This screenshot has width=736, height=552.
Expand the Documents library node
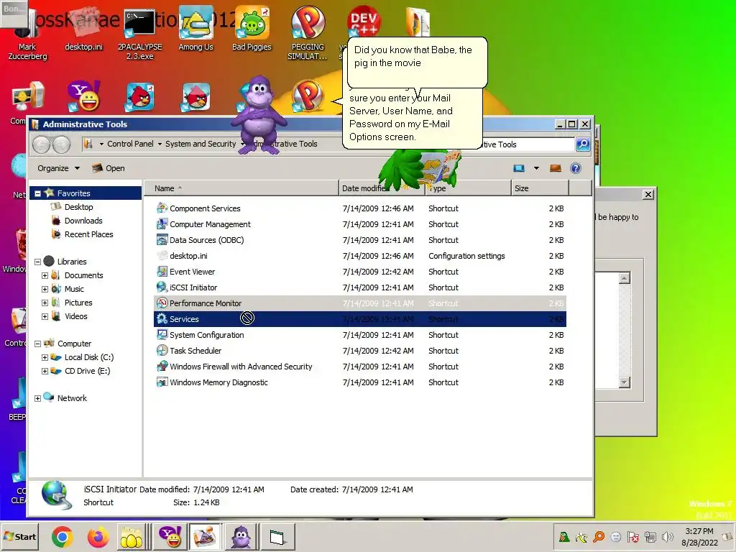45,275
